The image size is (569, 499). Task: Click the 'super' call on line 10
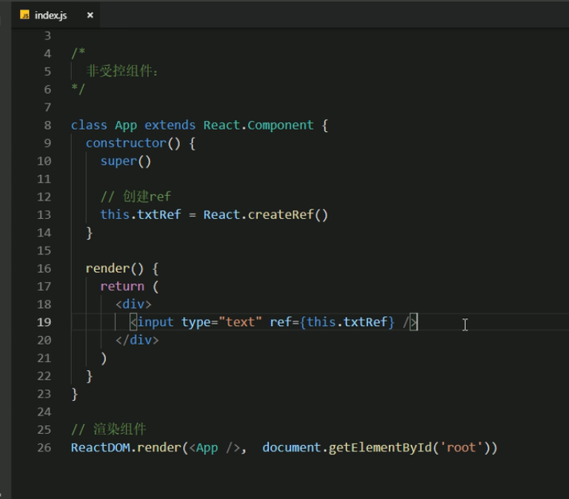(x=119, y=161)
